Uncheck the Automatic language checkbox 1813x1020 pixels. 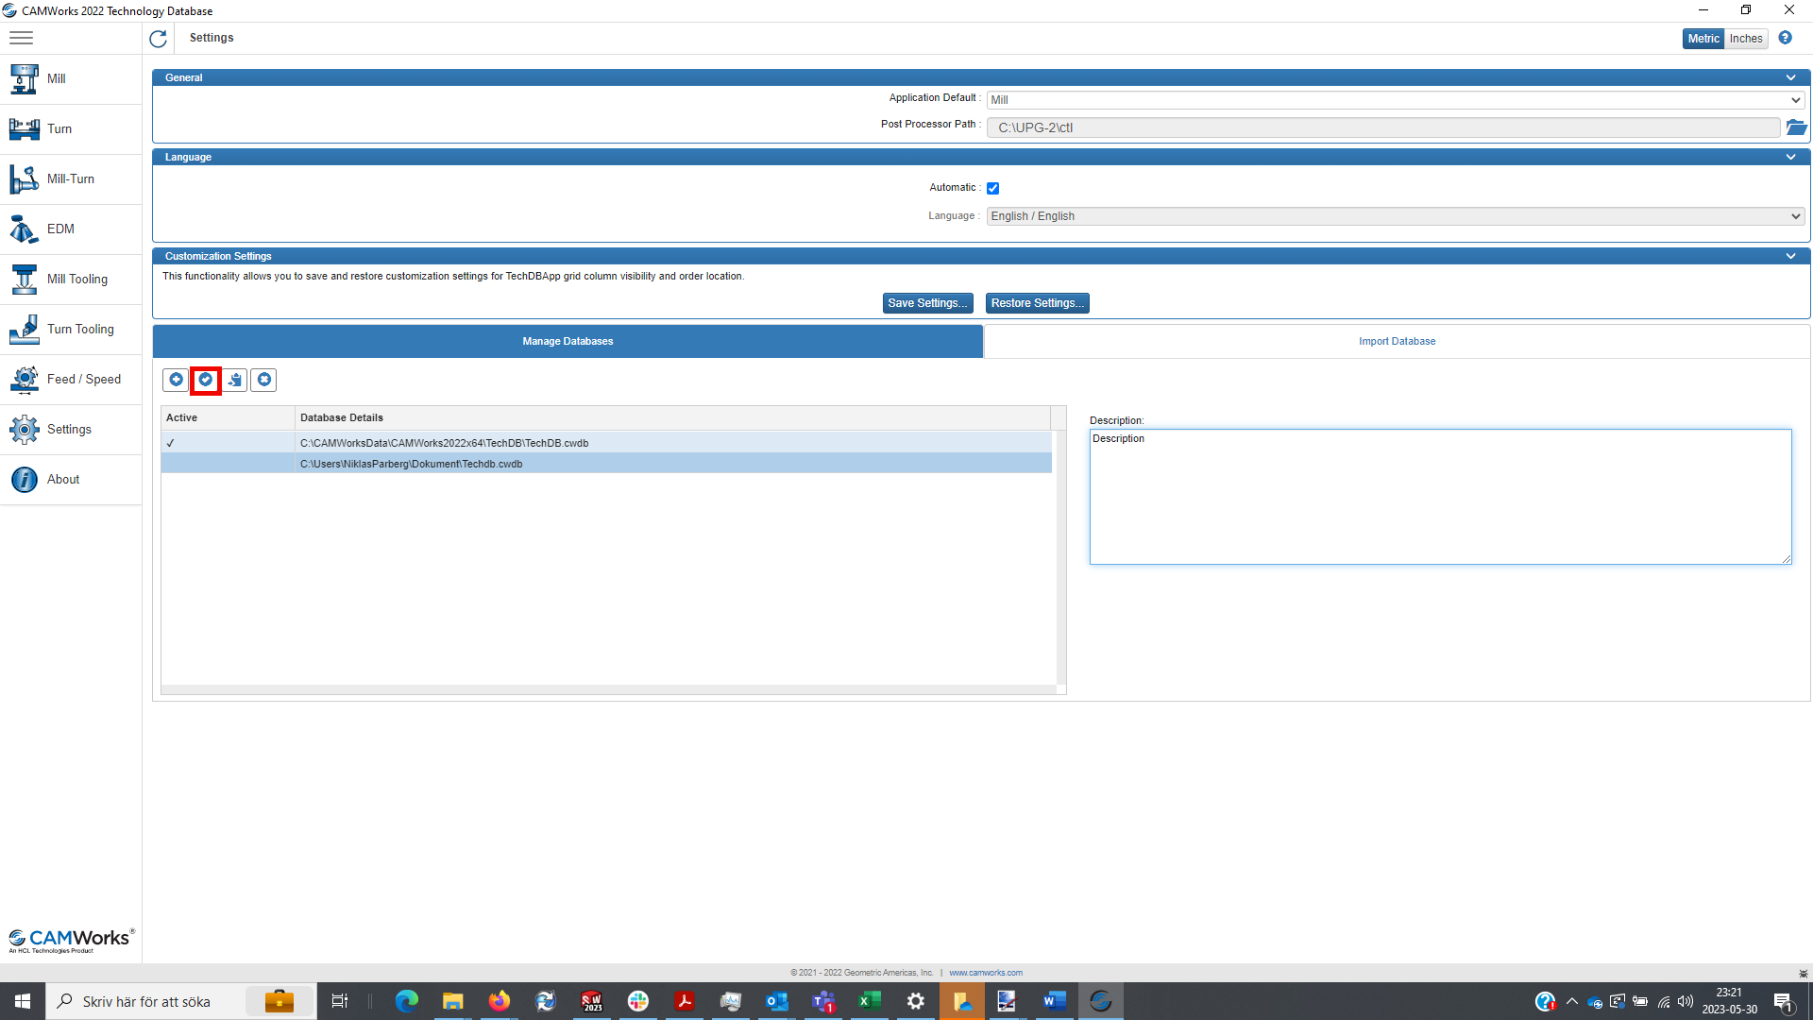[x=992, y=188]
